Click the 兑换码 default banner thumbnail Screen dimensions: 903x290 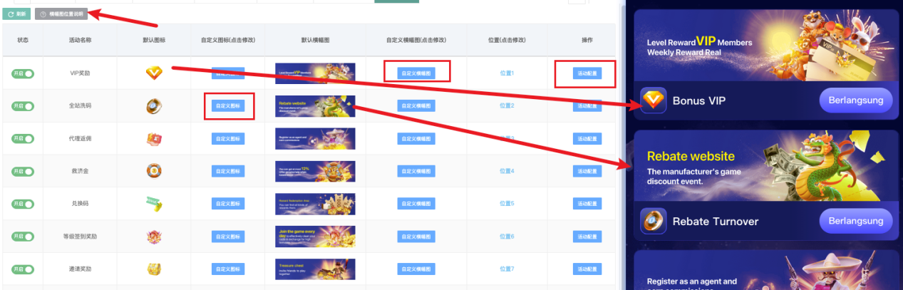pyautogui.click(x=315, y=204)
